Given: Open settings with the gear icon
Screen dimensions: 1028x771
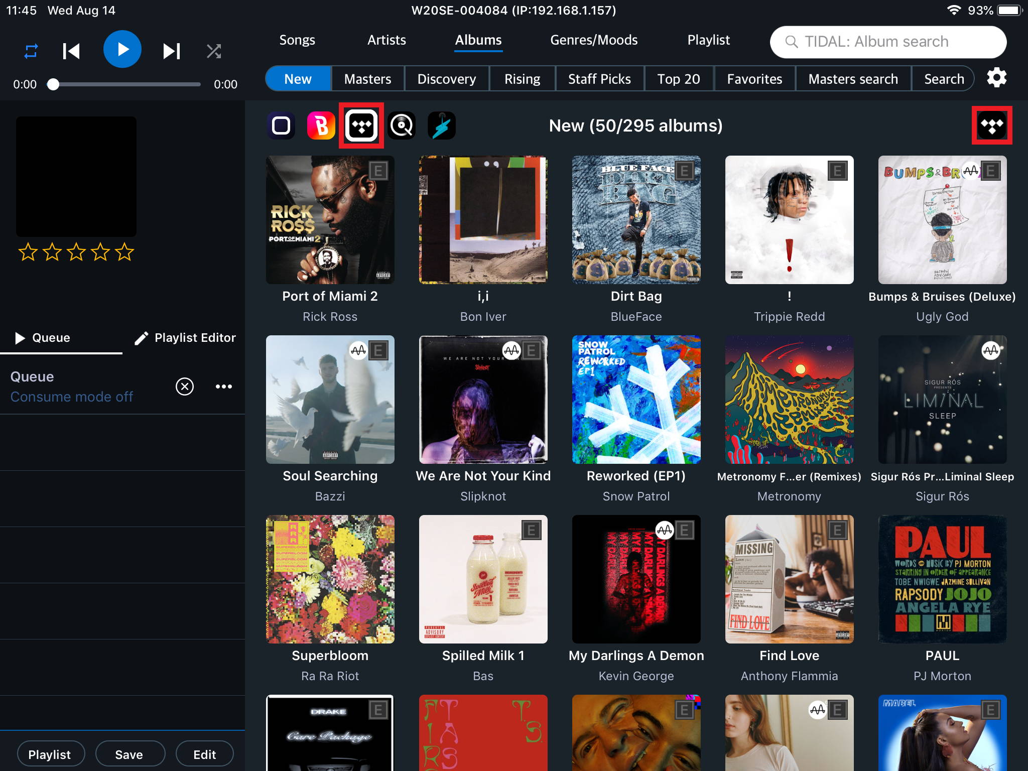Looking at the screenshot, I should [x=997, y=78].
